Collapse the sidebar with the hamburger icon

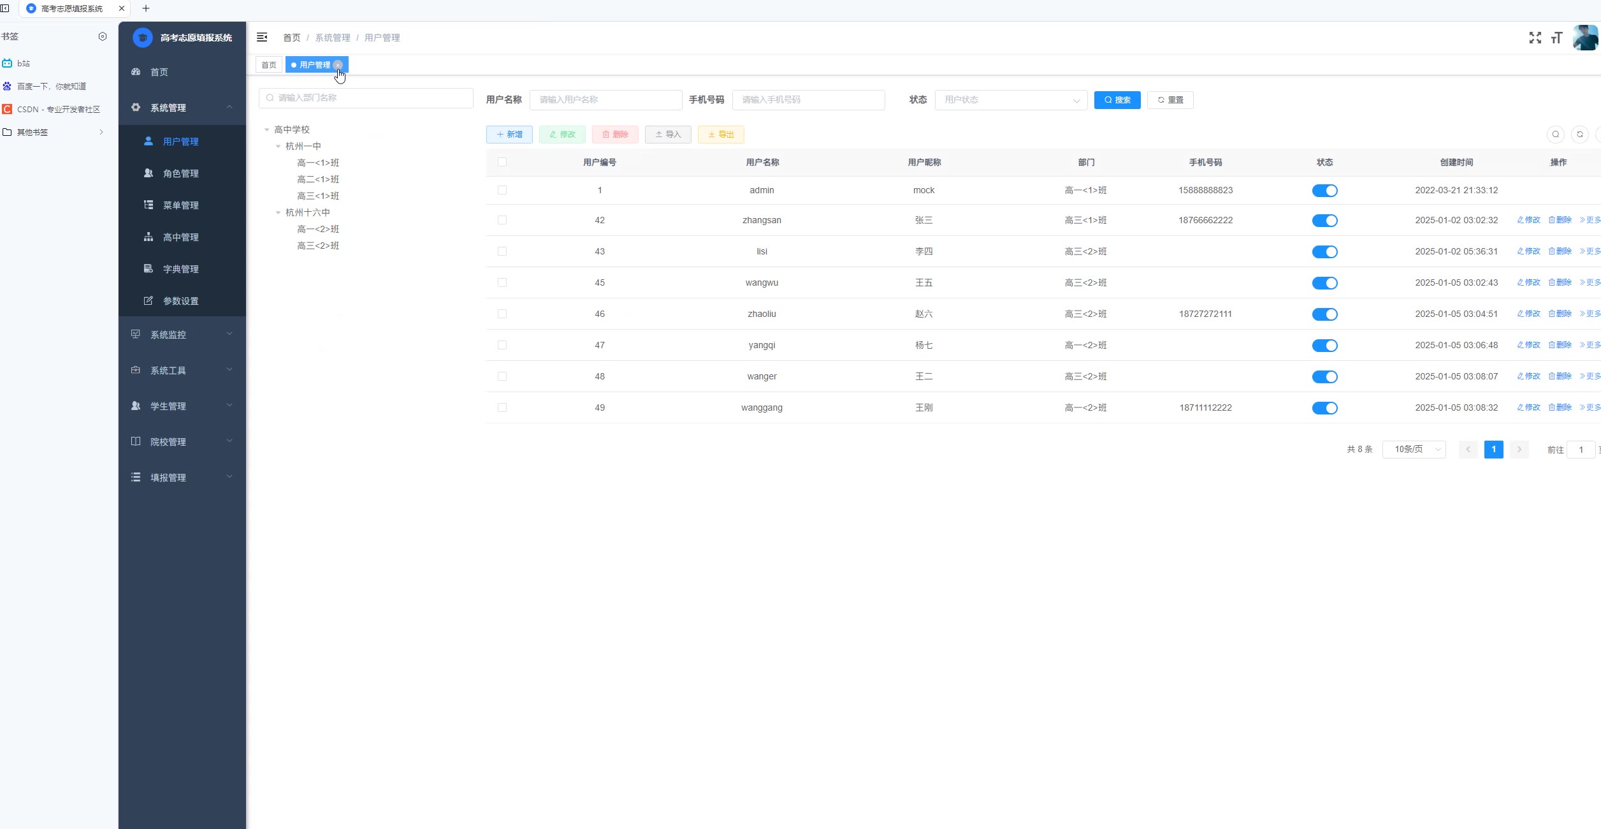tap(262, 38)
